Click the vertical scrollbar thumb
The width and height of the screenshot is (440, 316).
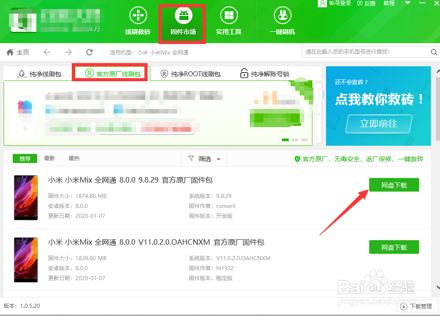pyautogui.click(x=438, y=108)
